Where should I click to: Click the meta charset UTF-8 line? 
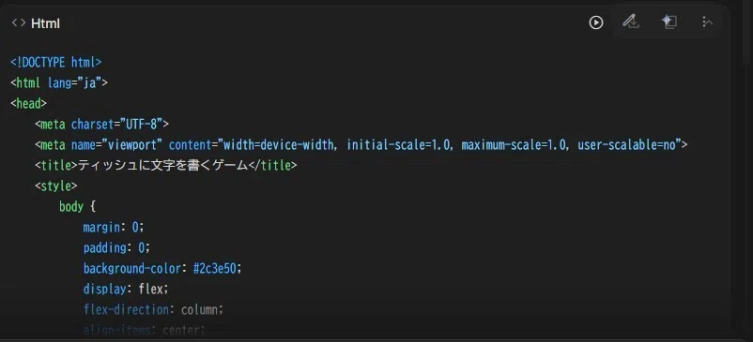point(101,125)
